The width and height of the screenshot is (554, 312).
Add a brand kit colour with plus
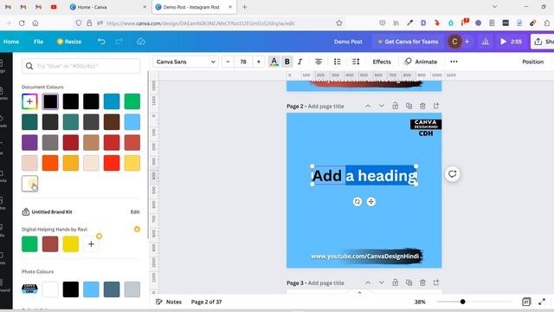[x=91, y=244]
